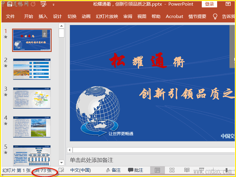The height and width of the screenshot is (177, 236).
Task: Open the 插入 ribbon tab
Action: (43, 17)
